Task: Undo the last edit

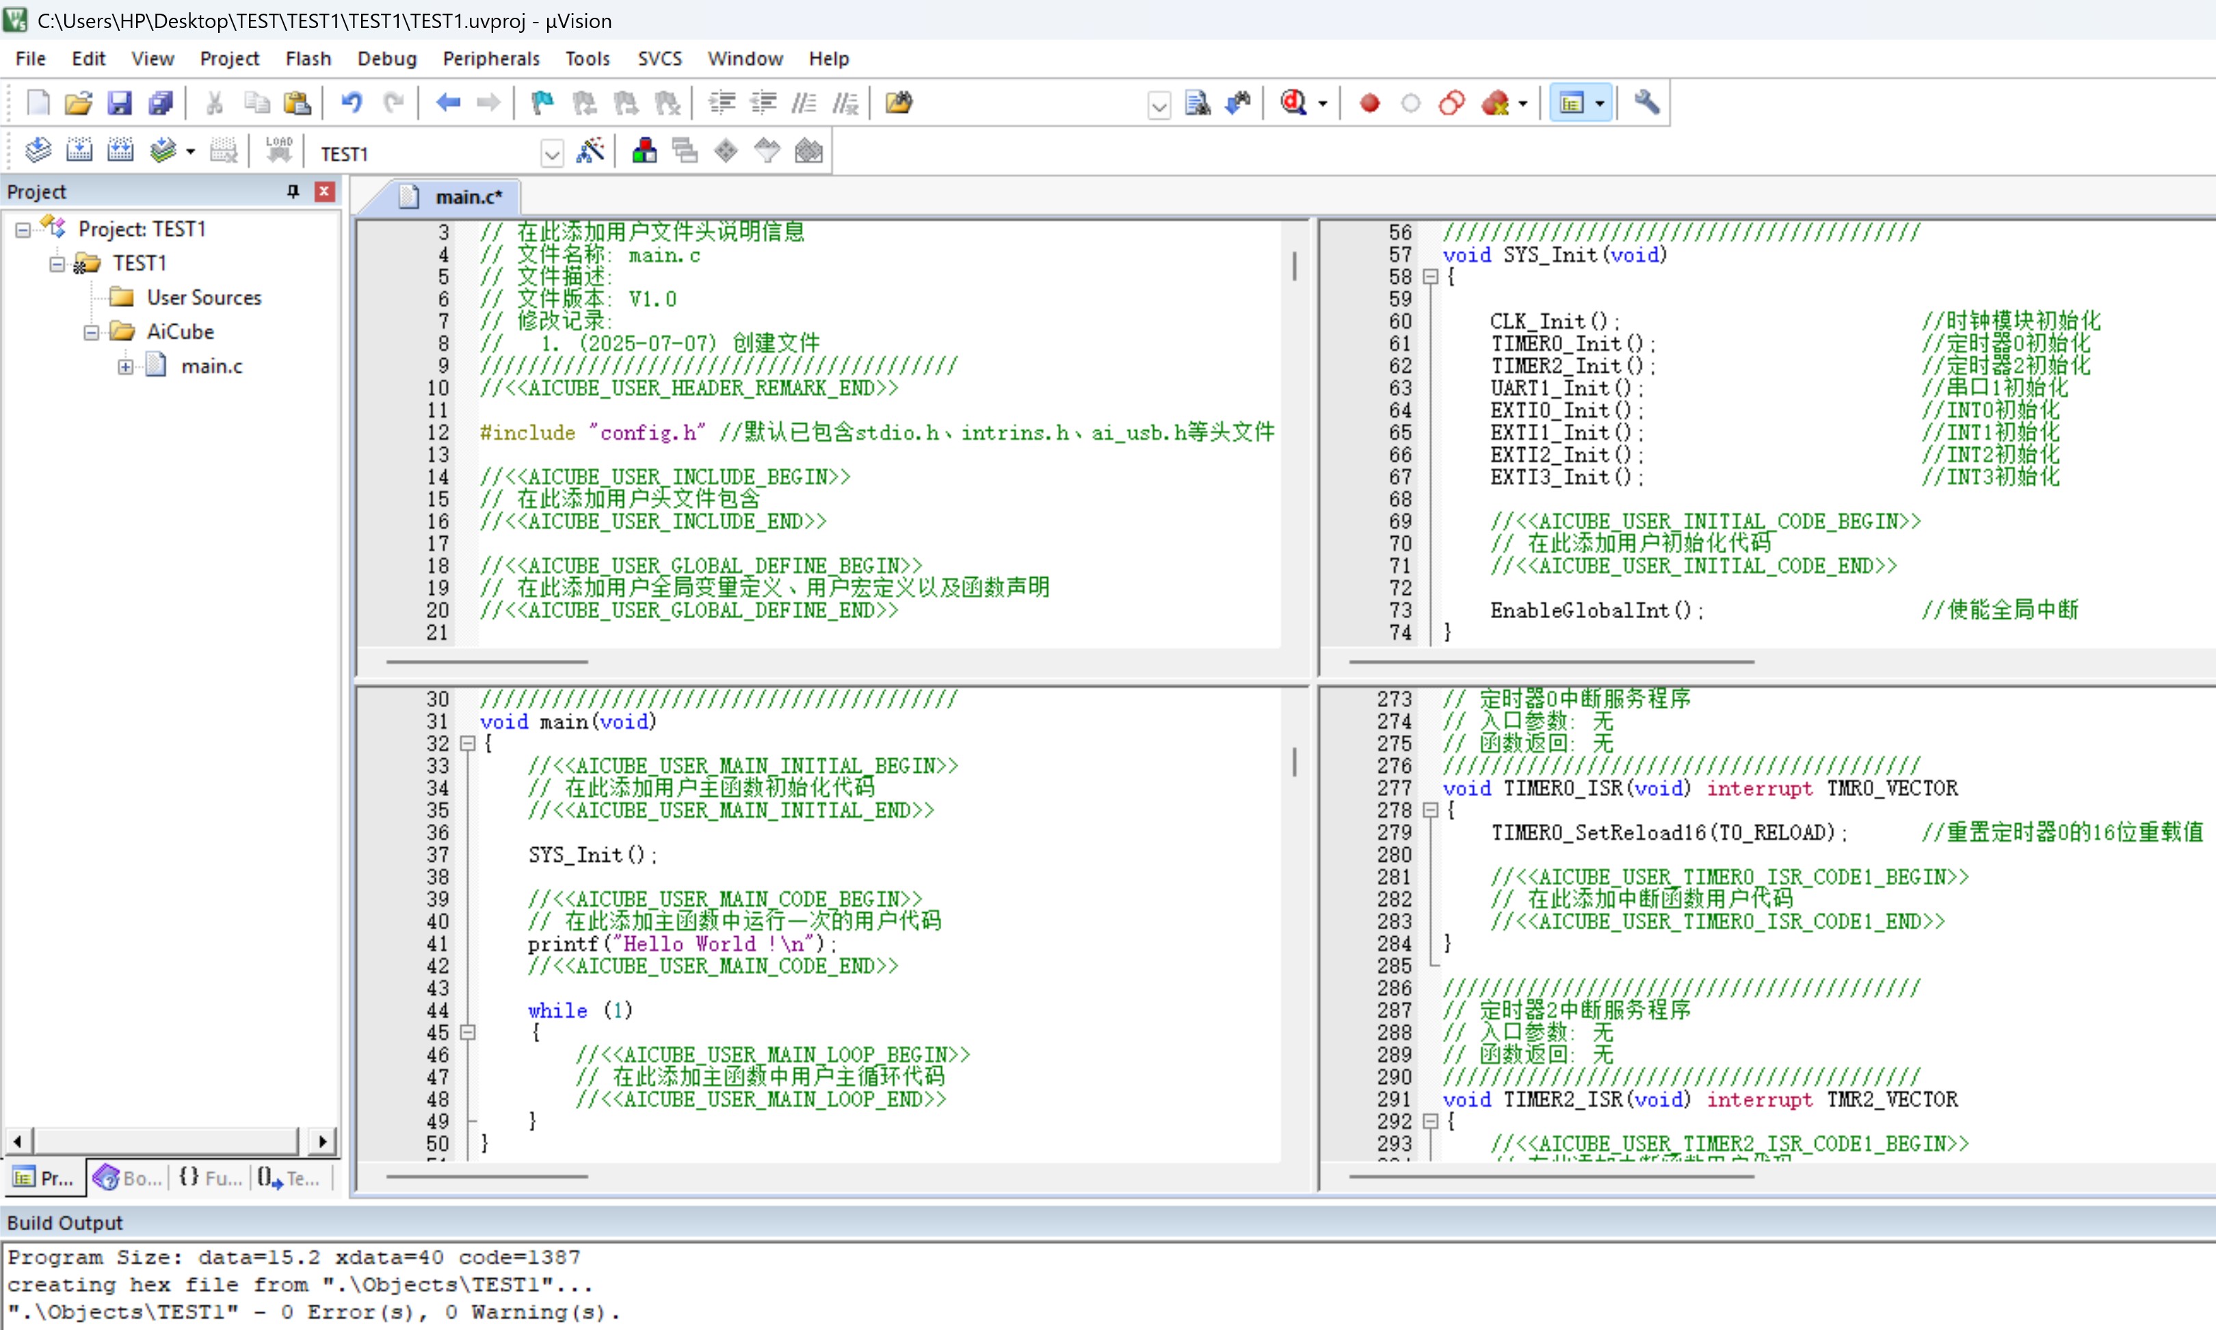Action: [352, 103]
